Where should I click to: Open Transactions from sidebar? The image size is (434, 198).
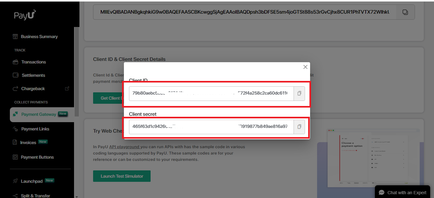pos(33,62)
